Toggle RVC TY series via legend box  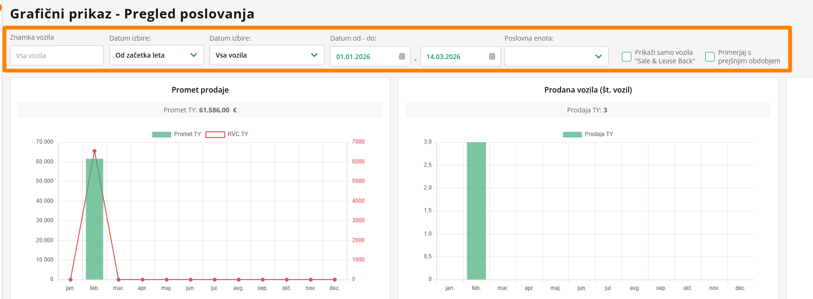215,135
